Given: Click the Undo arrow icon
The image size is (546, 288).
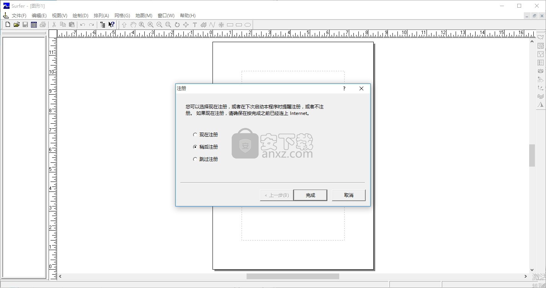Looking at the screenshot, I should tap(82, 25).
